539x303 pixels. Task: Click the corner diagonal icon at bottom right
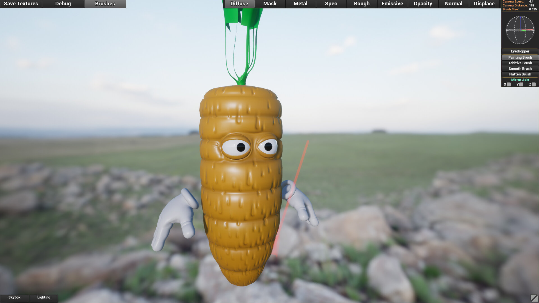(534, 298)
